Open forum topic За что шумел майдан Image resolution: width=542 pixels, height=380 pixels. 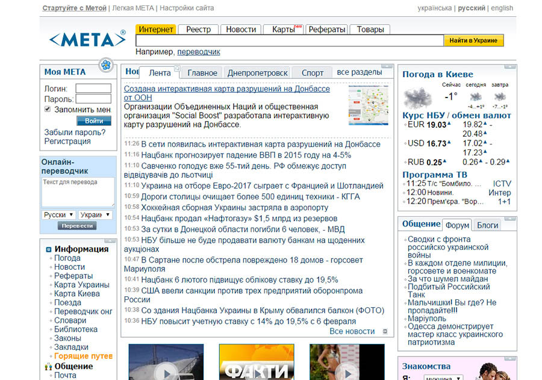[447, 279]
